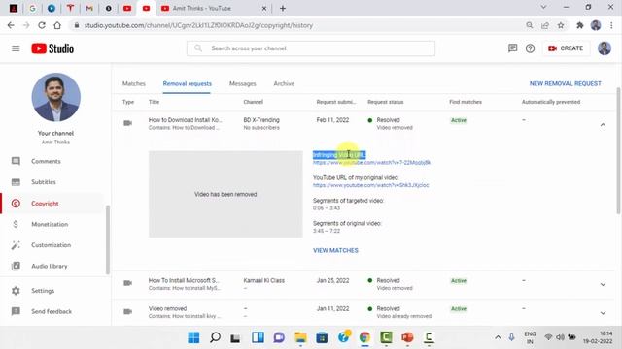Go back with browser back arrow
Screen dimensions: 622x349
coord(11,25)
